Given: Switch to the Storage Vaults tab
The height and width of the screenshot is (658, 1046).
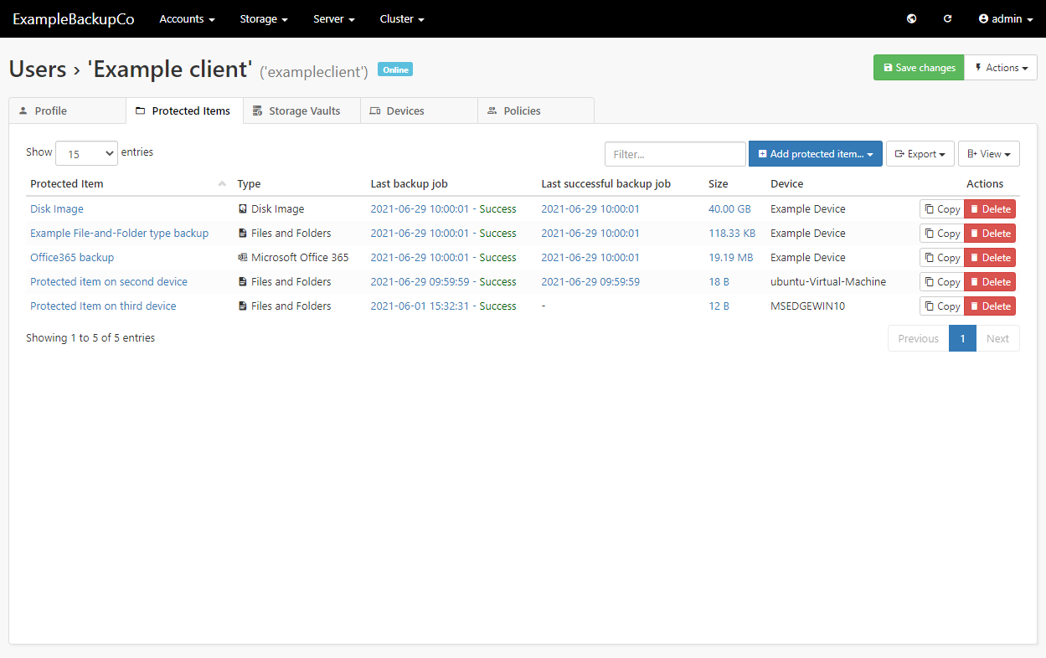Looking at the screenshot, I should (301, 110).
